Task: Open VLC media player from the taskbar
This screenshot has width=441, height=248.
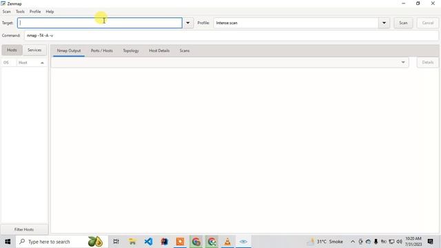Action: [227, 242]
